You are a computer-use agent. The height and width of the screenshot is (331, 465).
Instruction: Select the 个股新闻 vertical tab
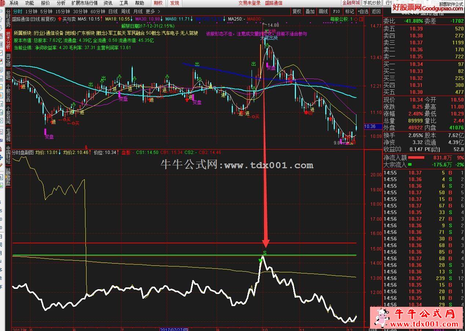(x=8, y=115)
